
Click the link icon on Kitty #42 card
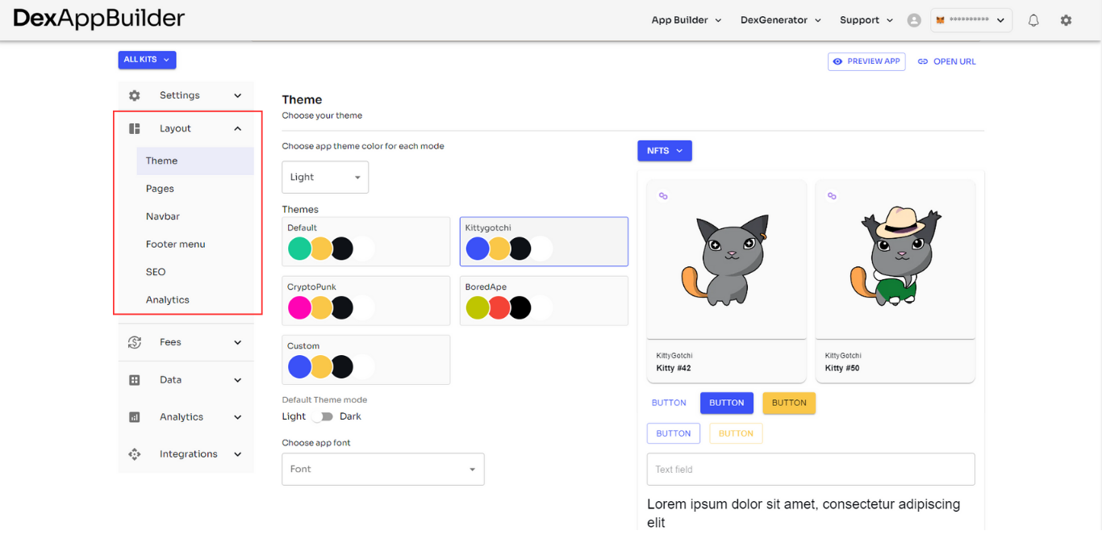pos(664,195)
